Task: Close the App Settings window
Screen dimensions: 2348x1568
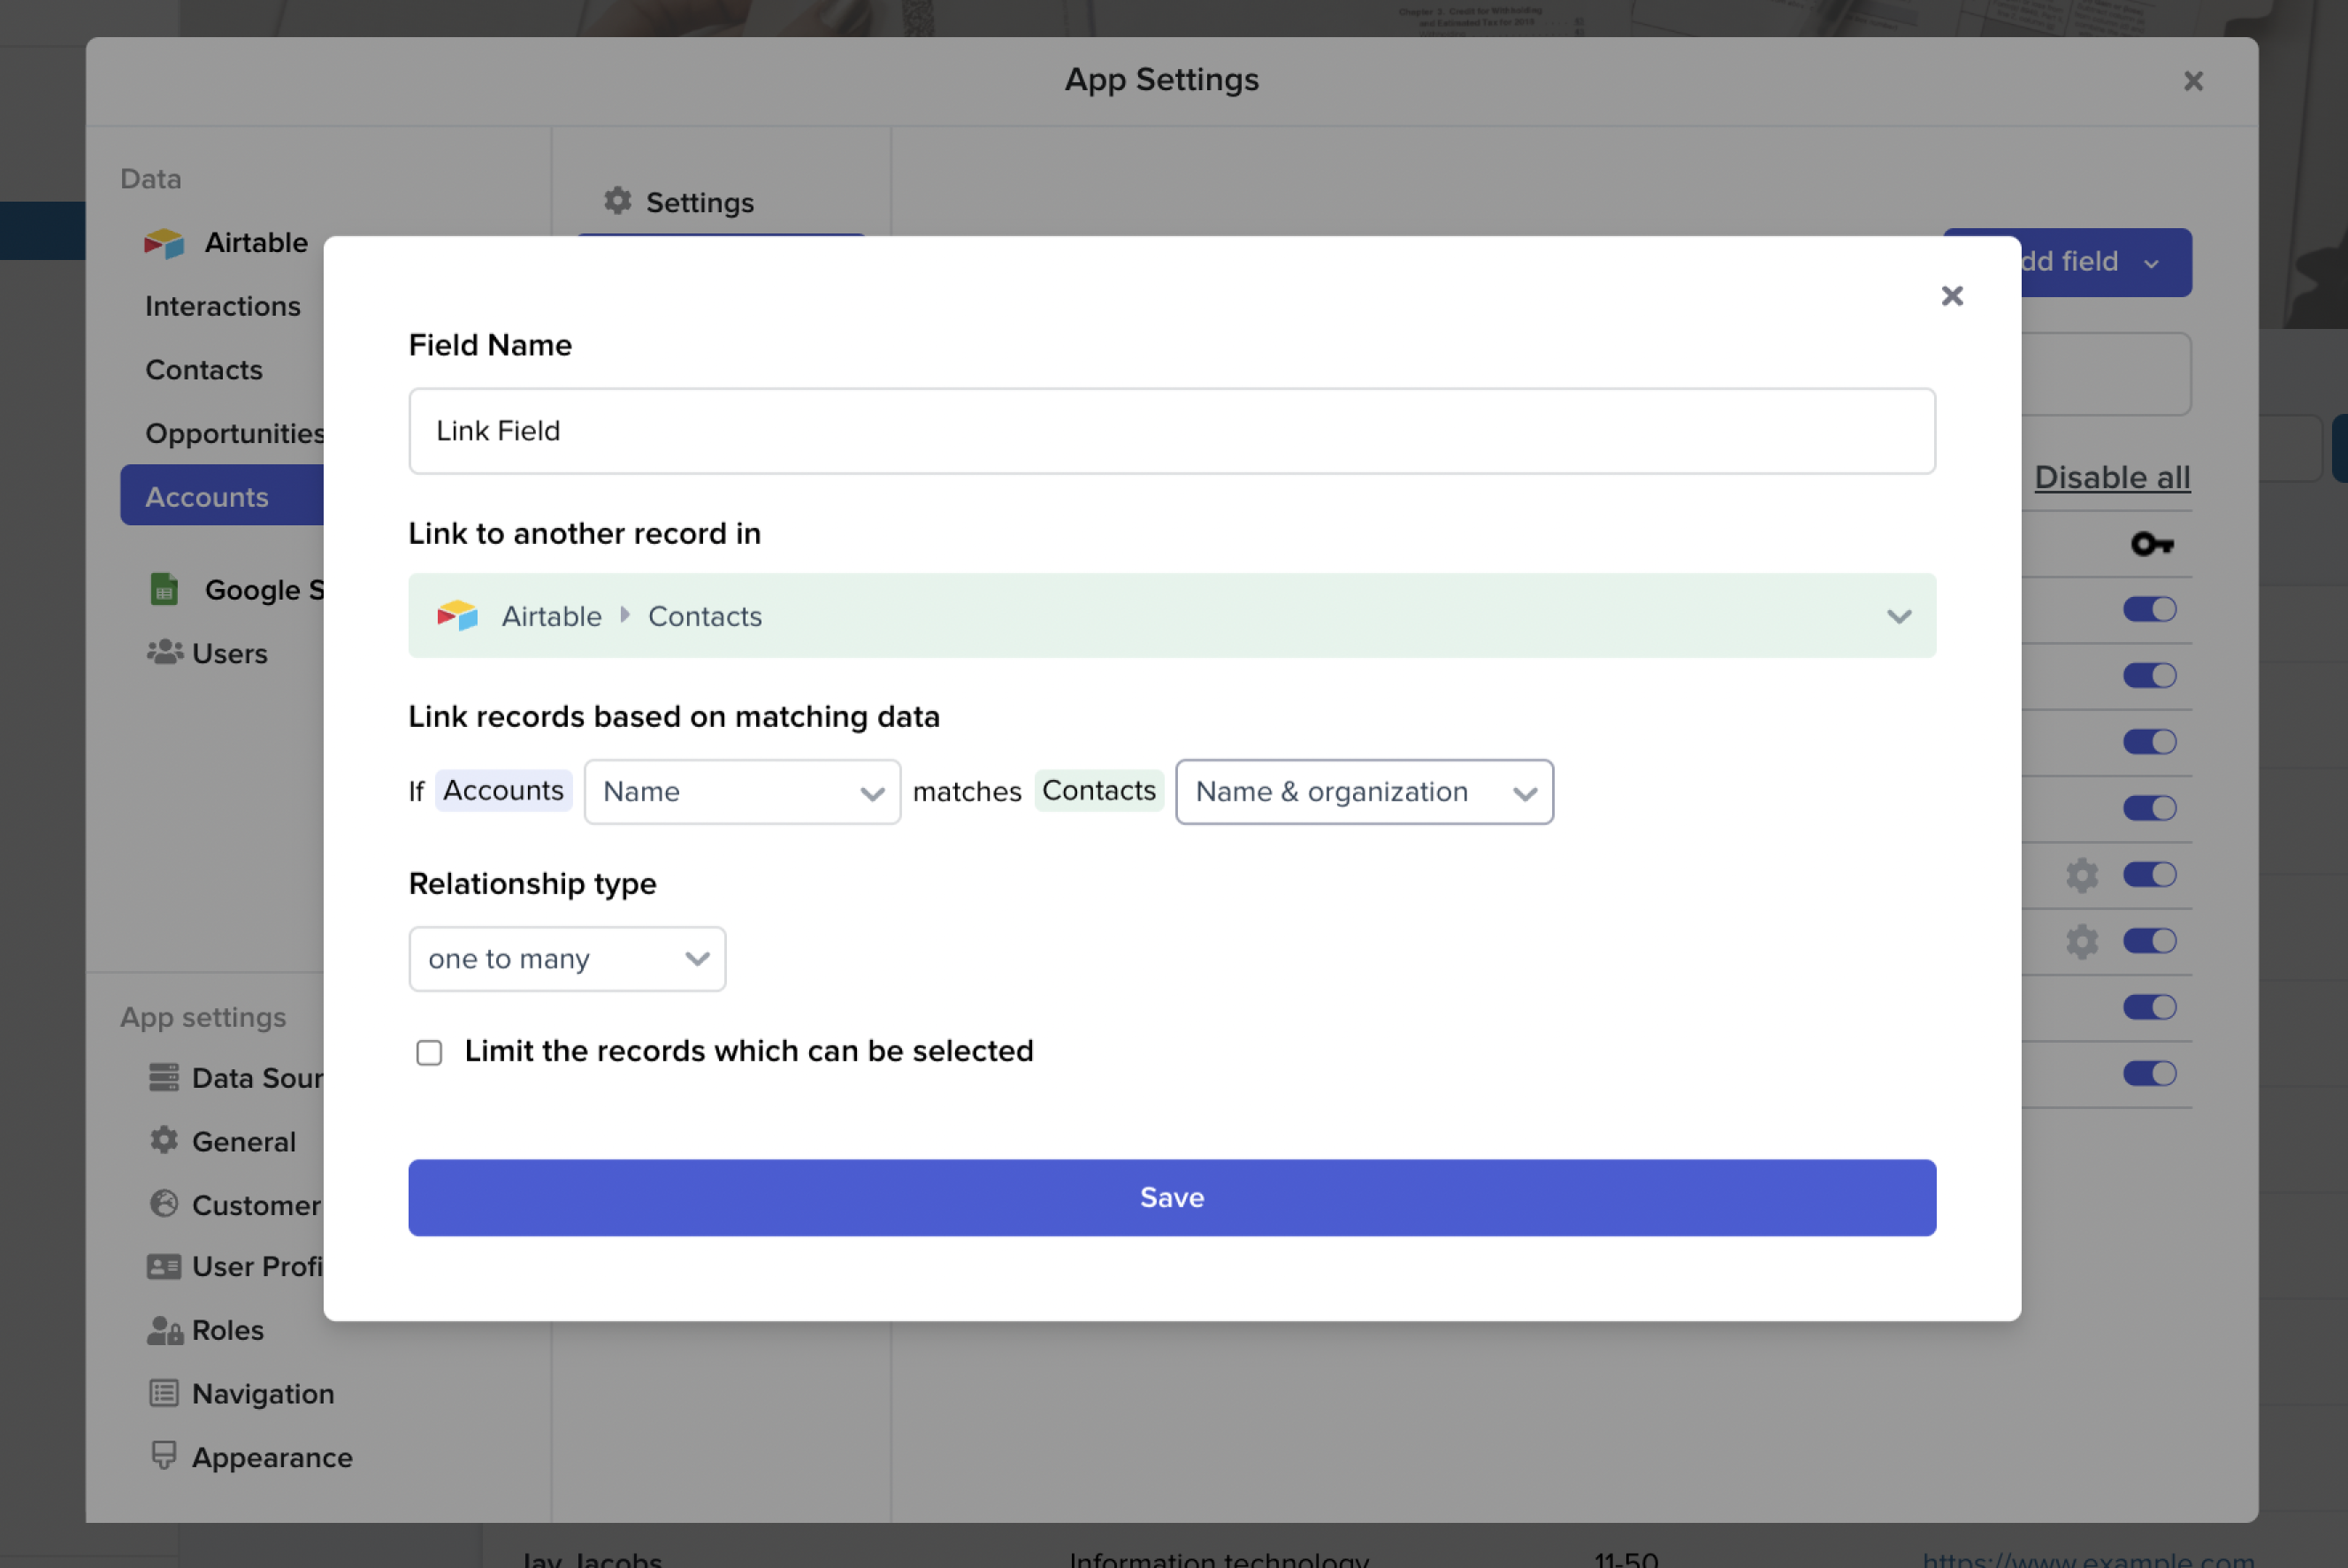Action: click(x=2192, y=81)
